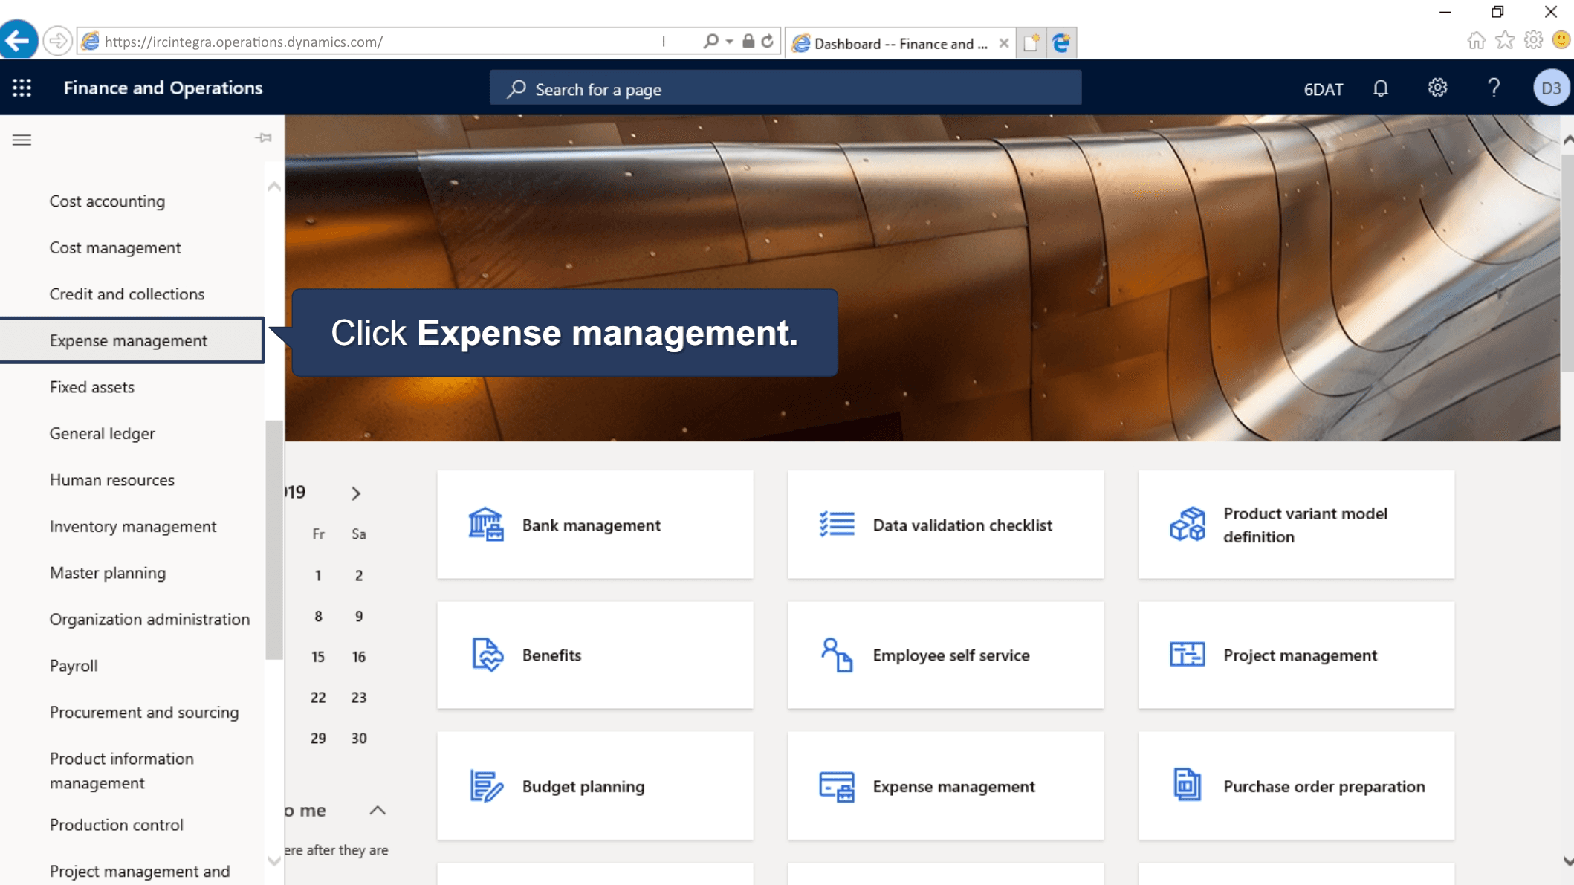Select the Expense management tile icon
1574x885 pixels.
point(835,785)
